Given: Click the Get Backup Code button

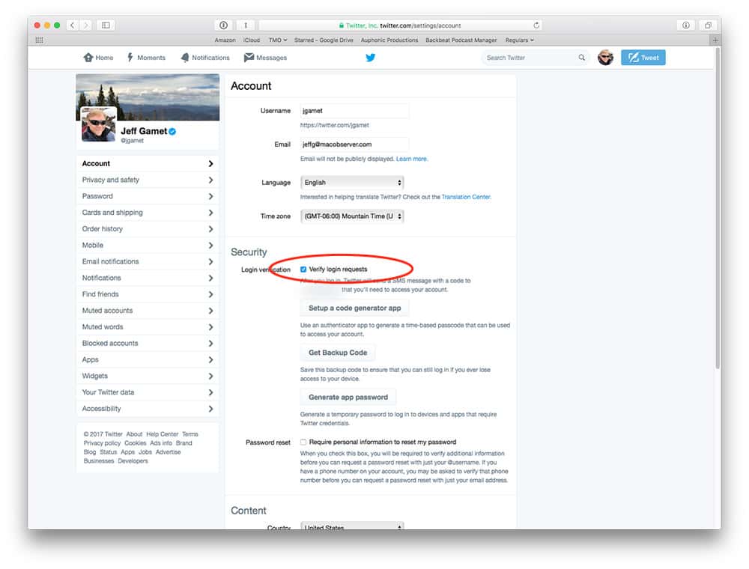Looking at the screenshot, I should pos(337,353).
